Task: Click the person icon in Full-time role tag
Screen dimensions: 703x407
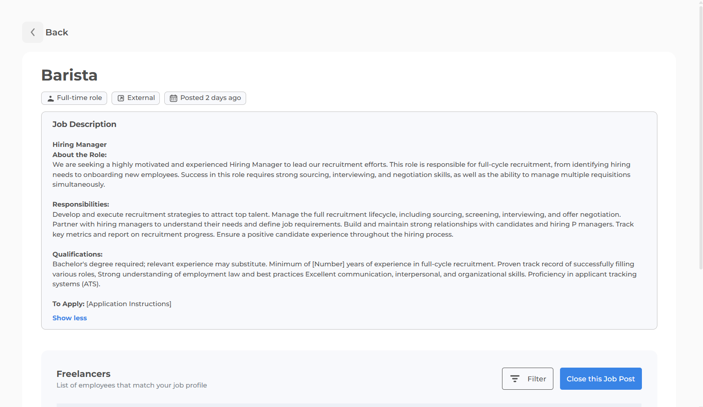Action: pyautogui.click(x=50, y=98)
